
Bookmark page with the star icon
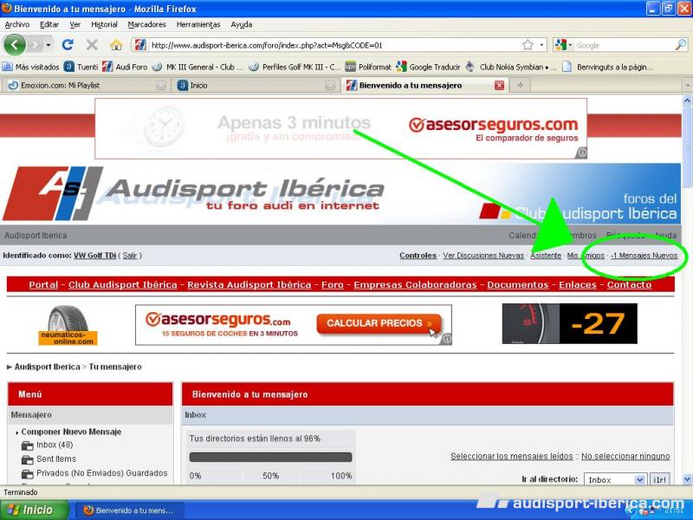click(x=528, y=45)
